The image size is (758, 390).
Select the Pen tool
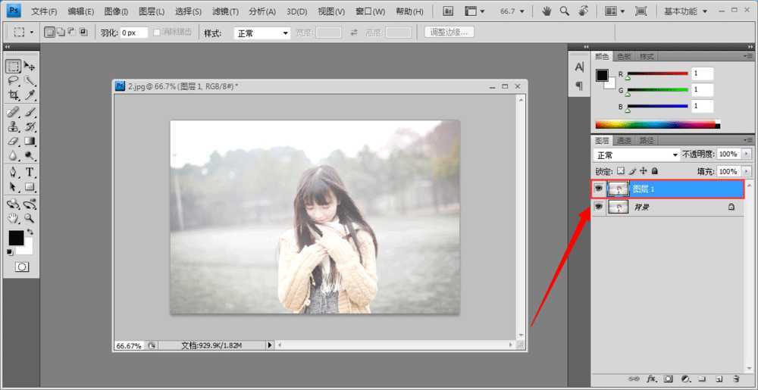click(14, 172)
